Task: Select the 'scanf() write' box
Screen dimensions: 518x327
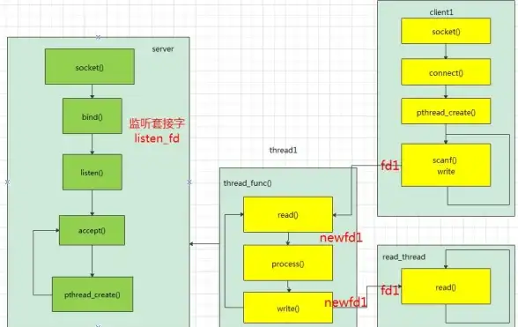Action: pos(446,165)
